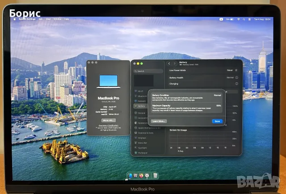Screen dimensions: 286x194
Task: Click Battery Health info icon
Action: [x=236, y=78]
